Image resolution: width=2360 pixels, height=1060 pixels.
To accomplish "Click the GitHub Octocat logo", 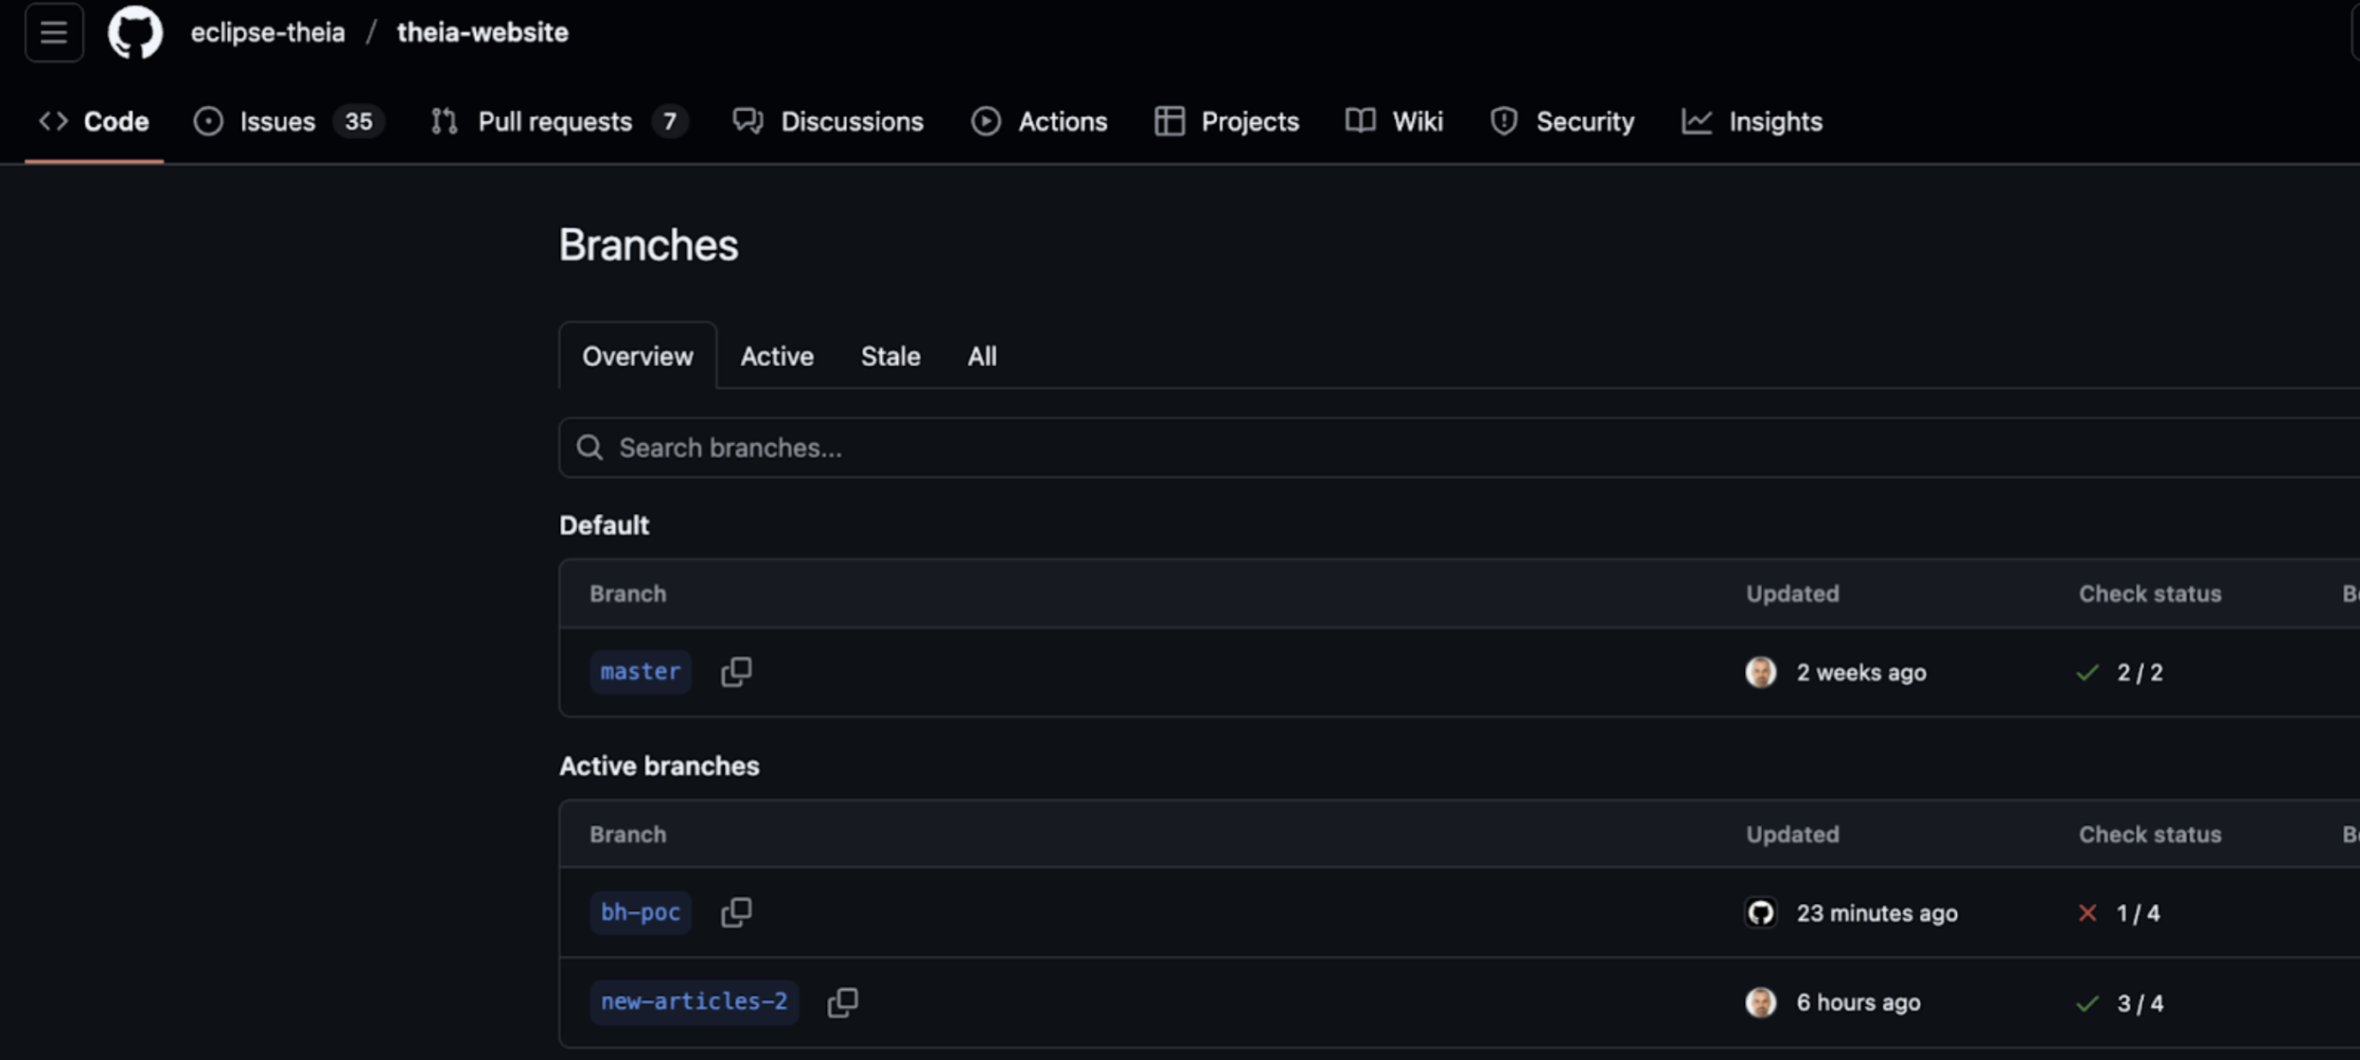I will [x=135, y=32].
